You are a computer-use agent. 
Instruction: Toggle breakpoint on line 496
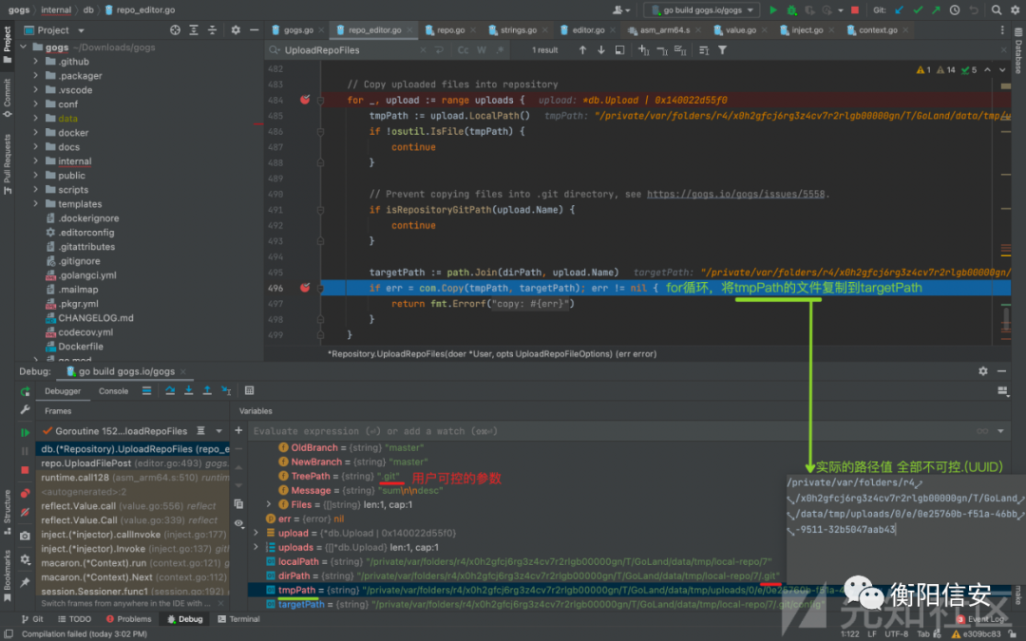(305, 287)
